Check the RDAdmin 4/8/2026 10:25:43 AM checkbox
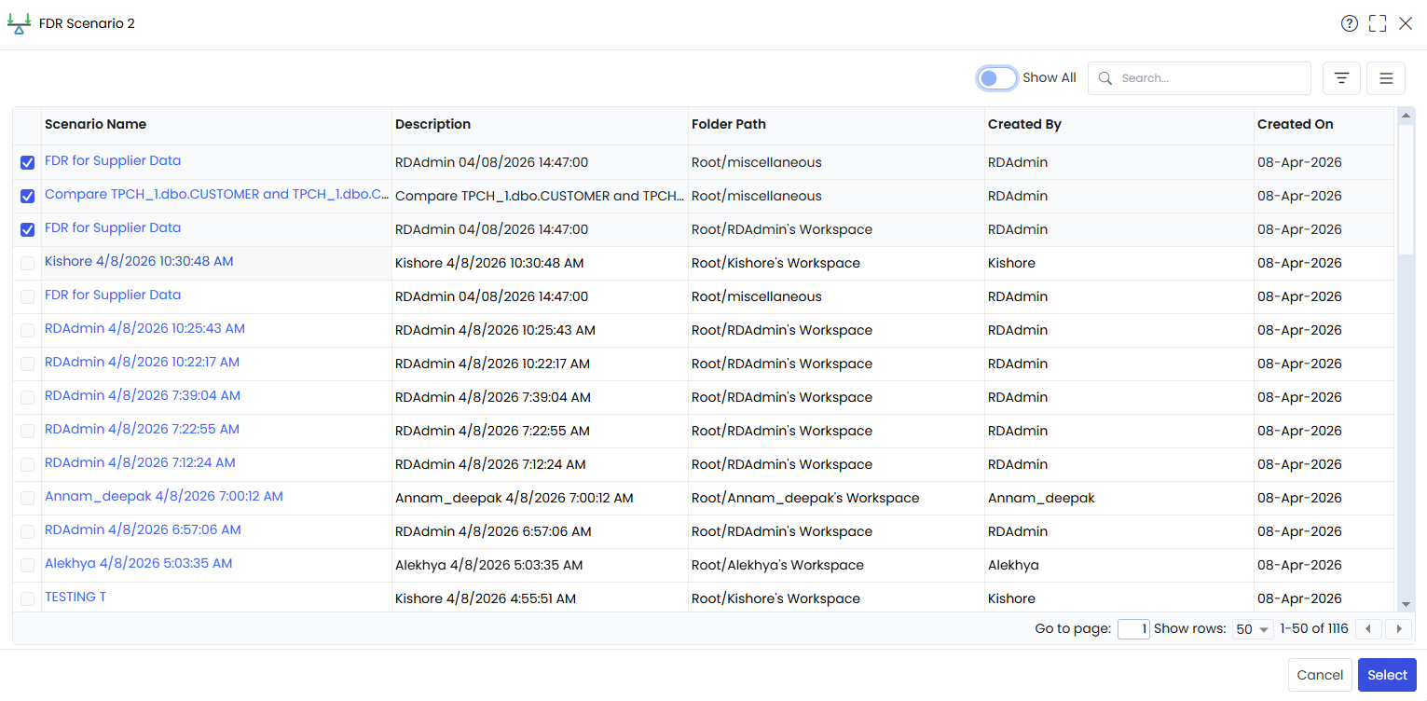This screenshot has height=701, width=1427. tap(28, 330)
